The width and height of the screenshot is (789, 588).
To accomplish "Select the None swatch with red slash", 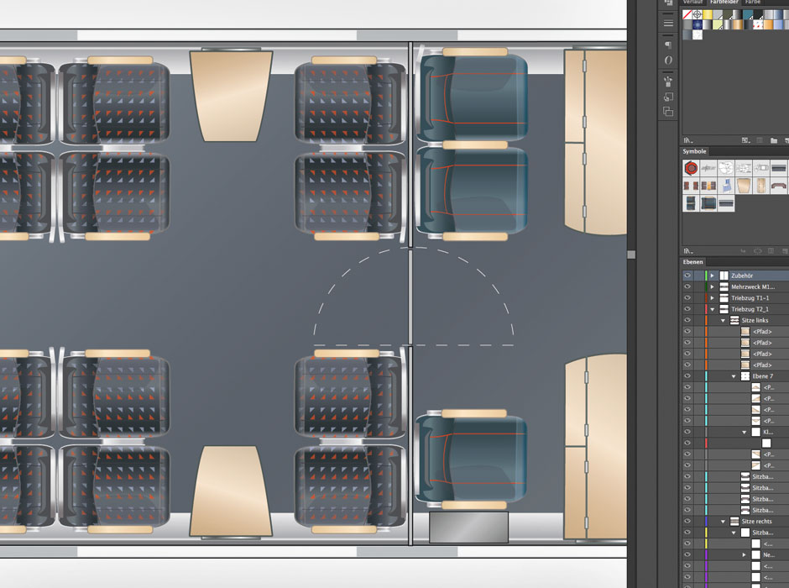I will click(x=687, y=14).
